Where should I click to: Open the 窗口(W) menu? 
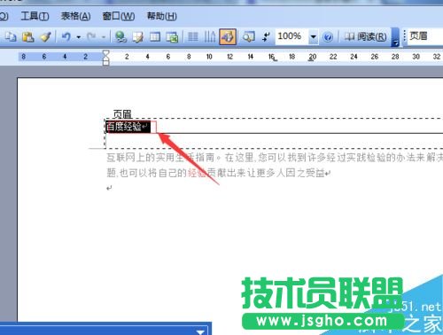[x=119, y=16]
